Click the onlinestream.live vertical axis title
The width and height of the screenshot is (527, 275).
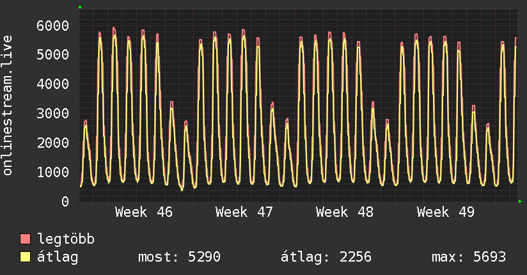click(8, 106)
